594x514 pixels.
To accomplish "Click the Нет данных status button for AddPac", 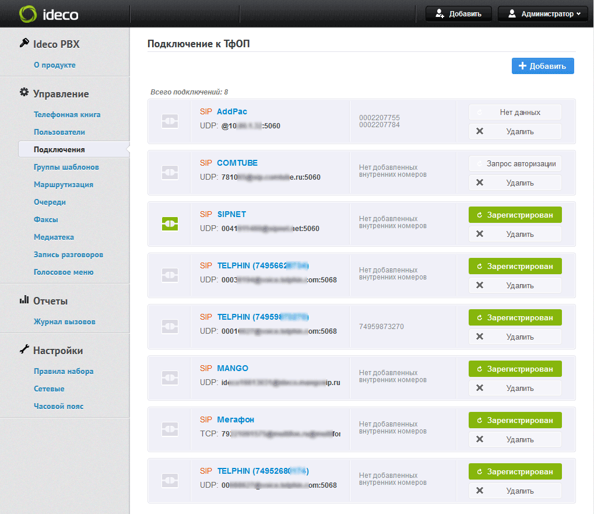I will tap(515, 112).
